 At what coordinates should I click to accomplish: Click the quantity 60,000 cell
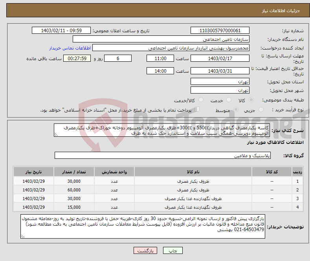[x=74, y=190]
